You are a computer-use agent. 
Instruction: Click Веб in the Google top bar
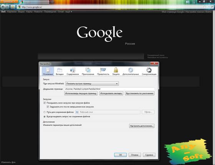tap(3, 12)
